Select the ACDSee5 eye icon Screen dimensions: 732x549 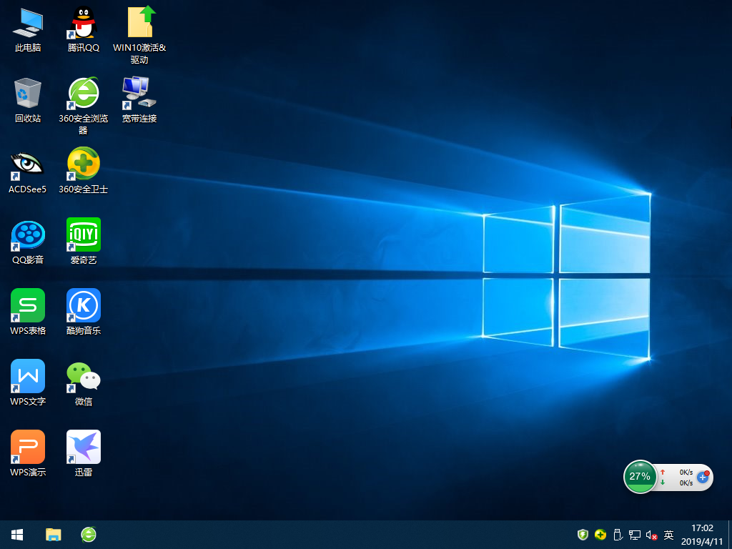coord(27,164)
